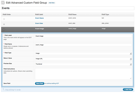
Task: Click field order circle number 1
Action: (x=4, y=19)
